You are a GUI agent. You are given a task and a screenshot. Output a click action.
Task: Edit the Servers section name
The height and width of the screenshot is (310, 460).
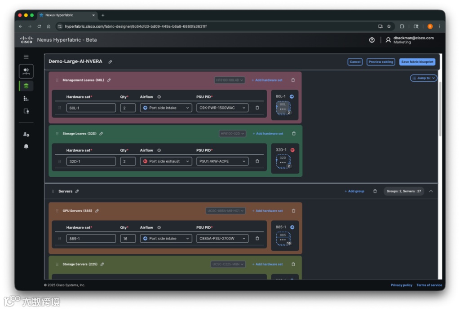77,191
